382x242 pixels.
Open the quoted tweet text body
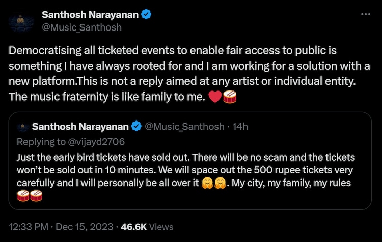183,169
